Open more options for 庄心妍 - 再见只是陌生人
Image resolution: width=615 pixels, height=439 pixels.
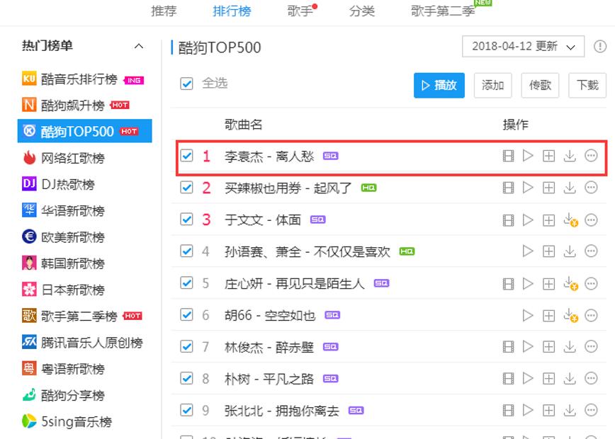click(591, 283)
